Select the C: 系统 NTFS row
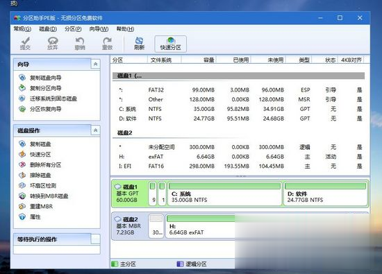Viewport: 382px width, 274px height. pyautogui.click(x=238, y=109)
